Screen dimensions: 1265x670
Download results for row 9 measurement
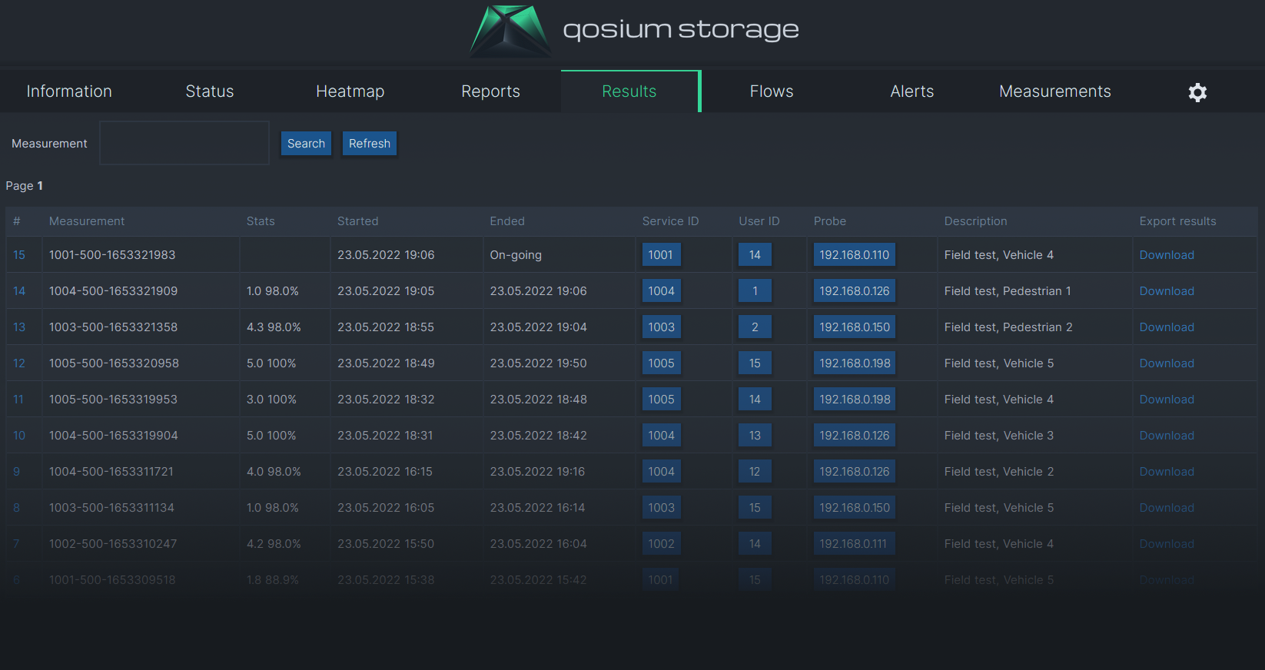1166,472
